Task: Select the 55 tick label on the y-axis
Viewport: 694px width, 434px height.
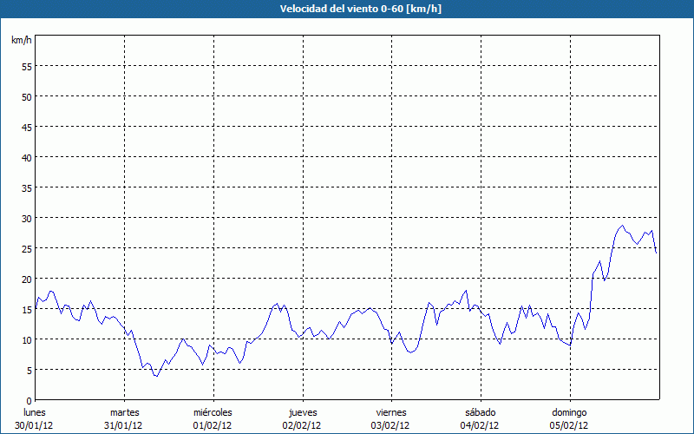Action: (x=26, y=66)
